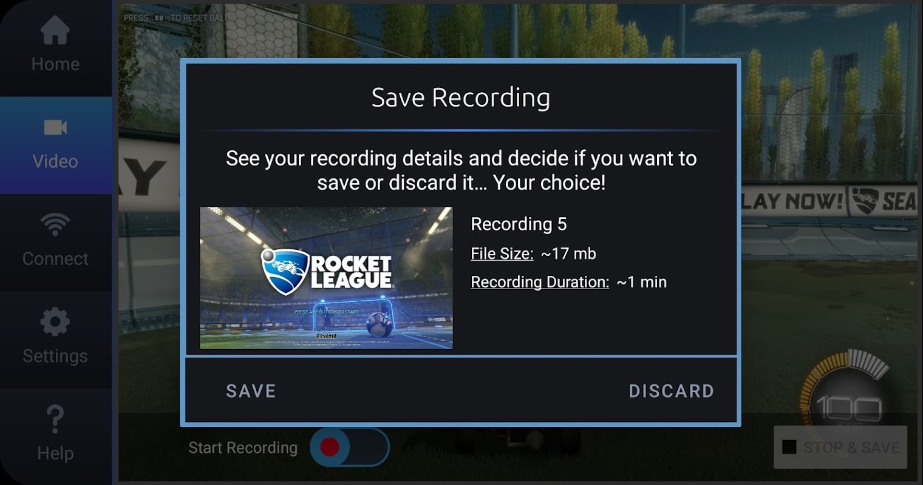
Task: Click the Recording 5 title
Action: pyautogui.click(x=519, y=224)
